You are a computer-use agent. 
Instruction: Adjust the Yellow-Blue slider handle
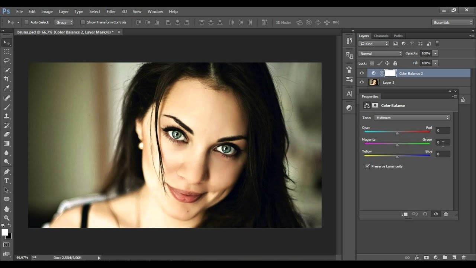397,157
